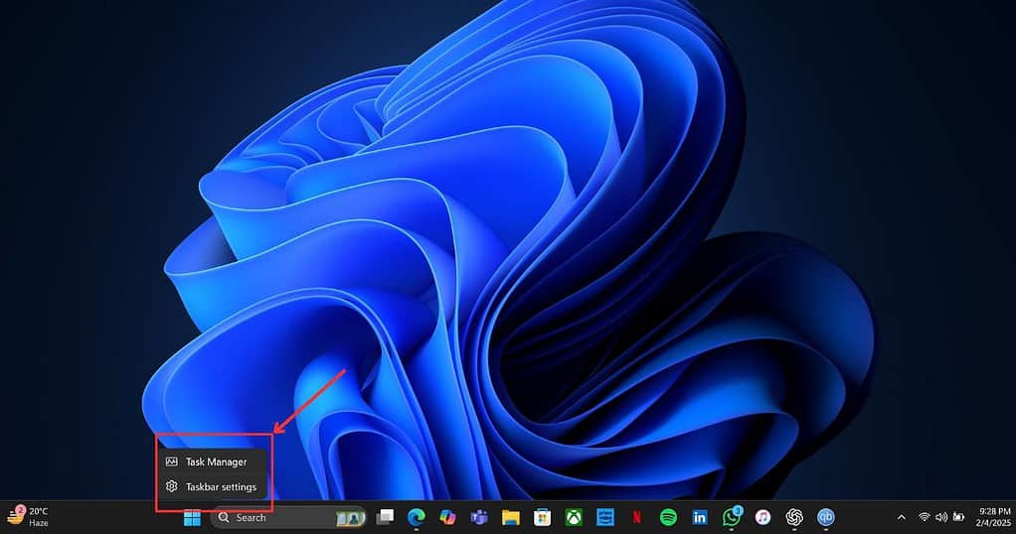1016x534 pixels.
Task: Open the weather widget showing 20°C Haze
Action: pos(28,516)
